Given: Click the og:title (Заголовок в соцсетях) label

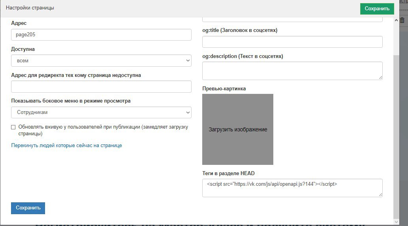Looking at the screenshot, I should pyautogui.click(x=240, y=30).
